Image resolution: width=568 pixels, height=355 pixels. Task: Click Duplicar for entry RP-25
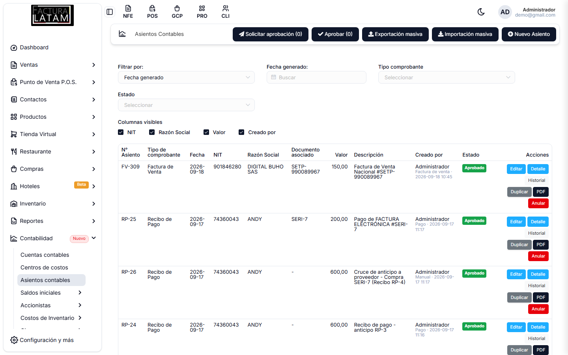[x=519, y=245]
